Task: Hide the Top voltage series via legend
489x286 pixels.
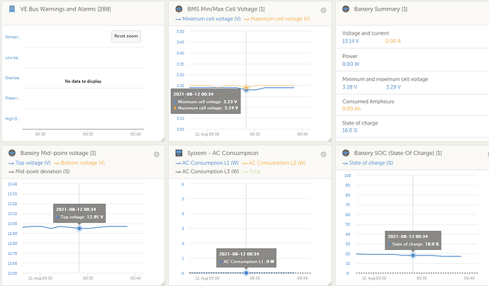Action: click(29, 163)
